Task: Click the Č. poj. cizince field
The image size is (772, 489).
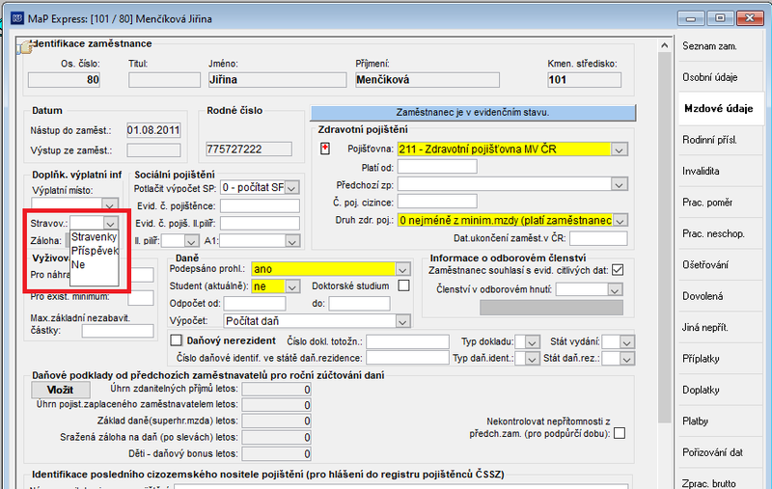Action: pyautogui.click(x=437, y=202)
